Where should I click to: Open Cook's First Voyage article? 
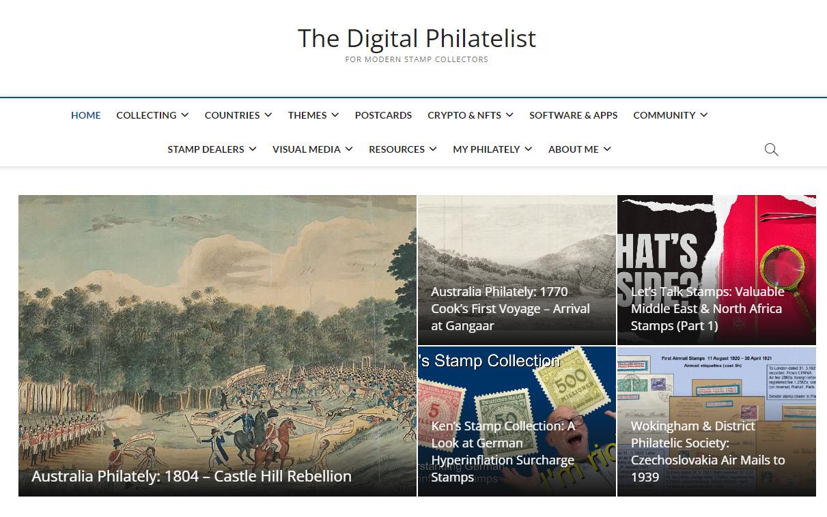(x=510, y=308)
